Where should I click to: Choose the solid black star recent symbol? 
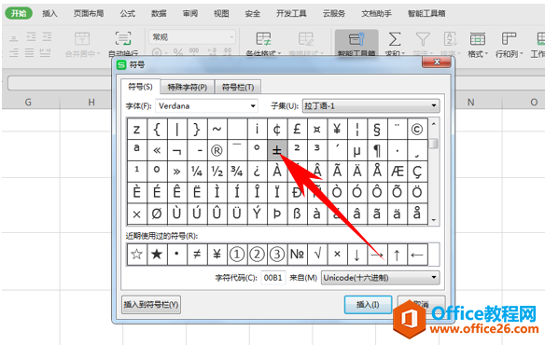pos(157,255)
